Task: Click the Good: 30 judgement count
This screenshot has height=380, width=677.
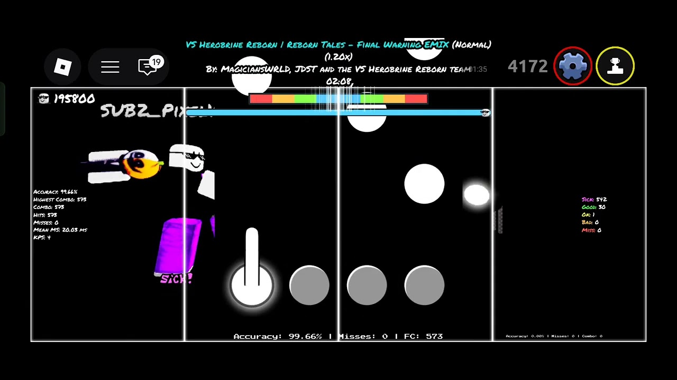Action: 593,207
